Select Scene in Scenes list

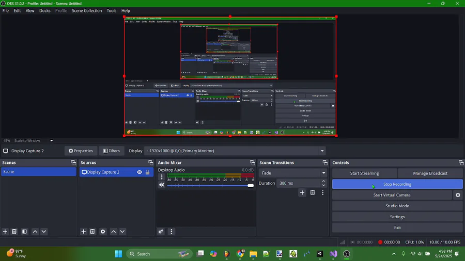tap(39, 172)
